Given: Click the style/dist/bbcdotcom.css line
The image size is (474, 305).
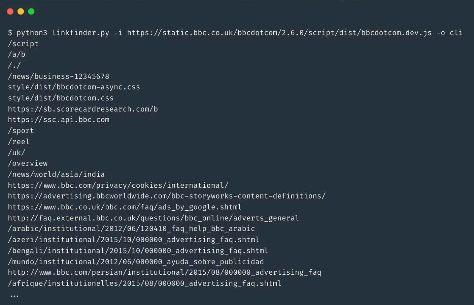Looking at the screenshot, I should pyautogui.click(x=61, y=98).
